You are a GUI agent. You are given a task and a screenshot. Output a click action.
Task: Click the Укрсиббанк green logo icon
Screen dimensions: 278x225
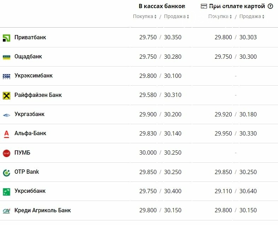7,192
